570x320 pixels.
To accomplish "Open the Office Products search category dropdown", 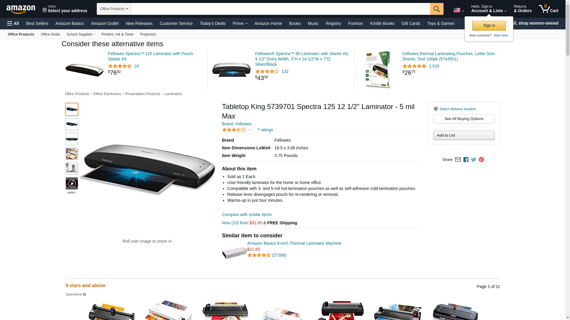I will [114, 9].
